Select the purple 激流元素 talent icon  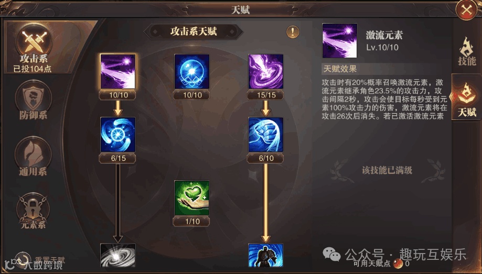(x=117, y=71)
